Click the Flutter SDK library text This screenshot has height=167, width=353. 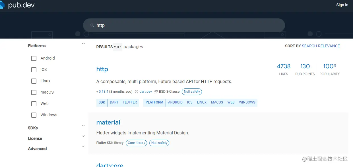click(110, 143)
